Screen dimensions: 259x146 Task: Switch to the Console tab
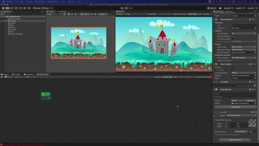point(16,75)
